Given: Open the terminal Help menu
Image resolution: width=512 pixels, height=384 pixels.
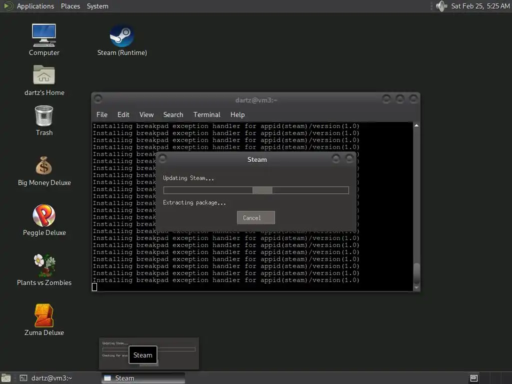Looking at the screenshot, I should (x=237, y=114).
